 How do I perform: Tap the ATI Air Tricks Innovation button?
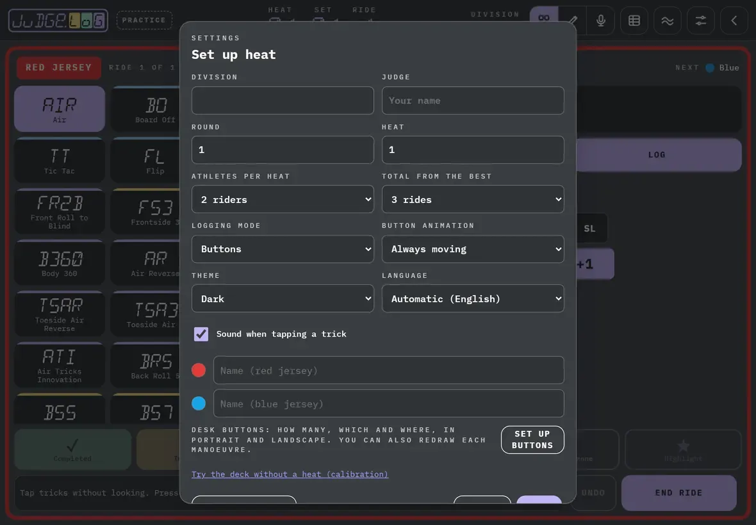pyautogui.click(x=60, y=365)
